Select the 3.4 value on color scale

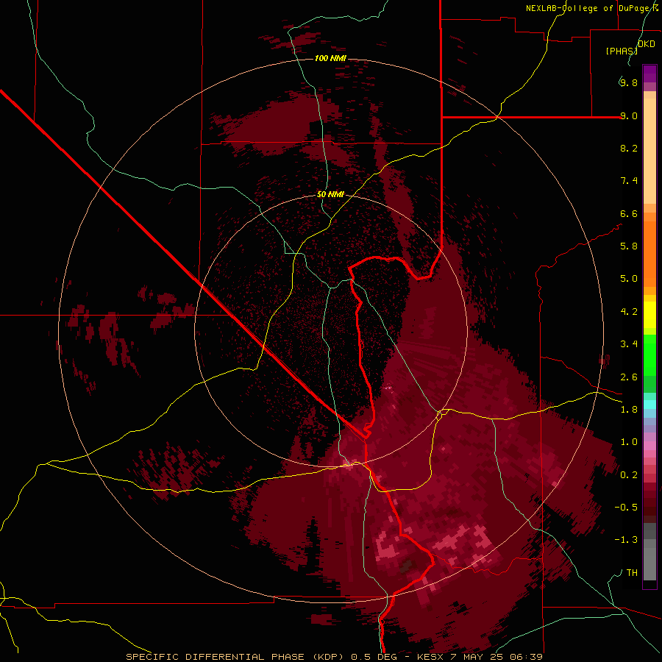629,344
